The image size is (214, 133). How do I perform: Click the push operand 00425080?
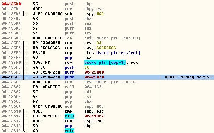(x=94, y=72)
